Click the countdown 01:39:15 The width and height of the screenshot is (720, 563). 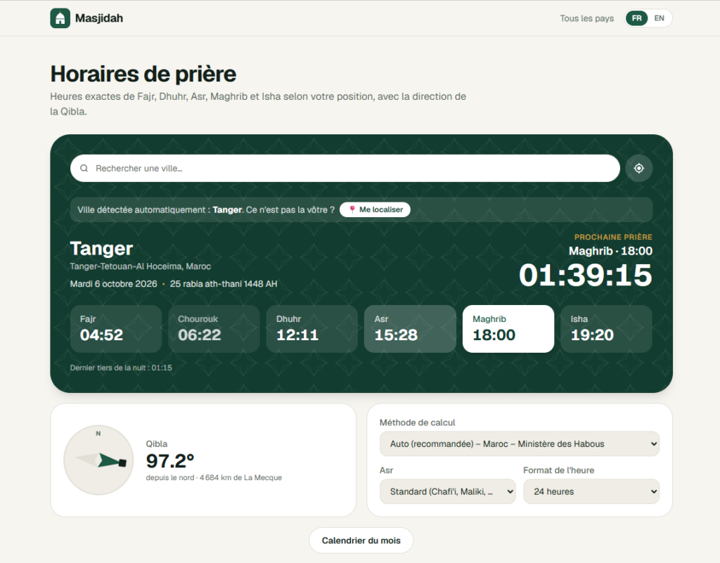[x=586, y=276]
